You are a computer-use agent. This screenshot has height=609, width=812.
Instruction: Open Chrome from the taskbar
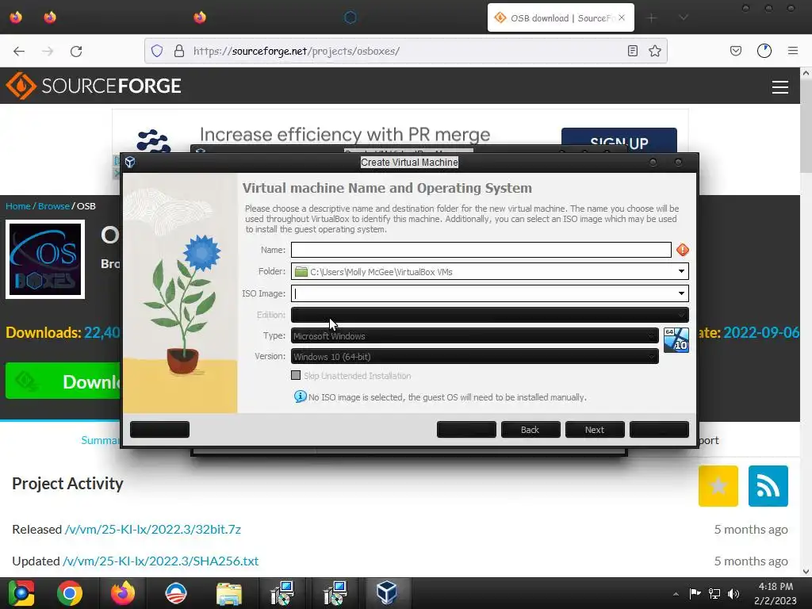pos(70,593)
